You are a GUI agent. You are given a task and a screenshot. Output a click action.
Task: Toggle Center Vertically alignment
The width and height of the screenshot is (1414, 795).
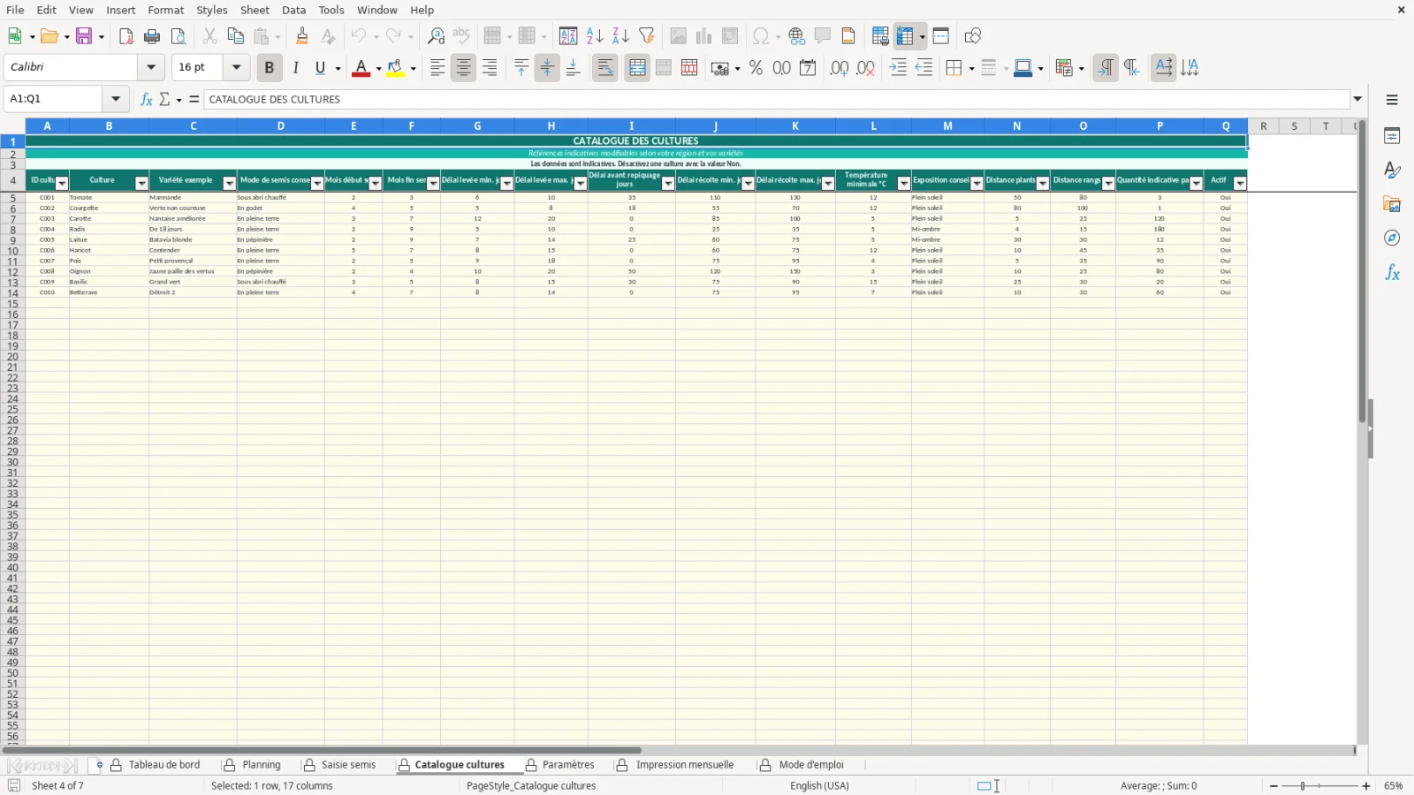point(547,68)
